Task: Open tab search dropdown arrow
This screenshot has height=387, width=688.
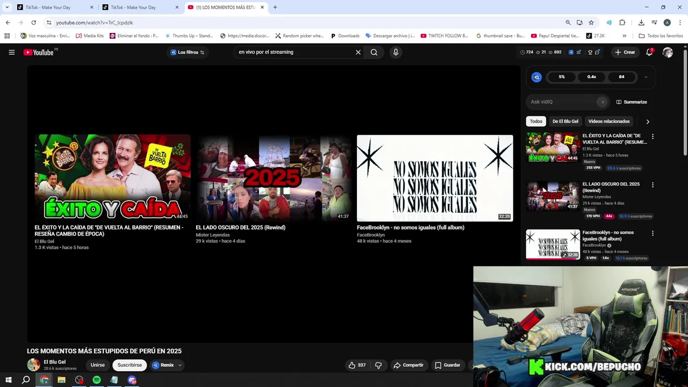Action: [7, 8]
